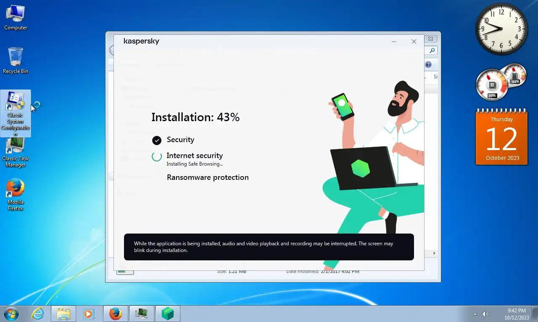This screenshot has height=322, width=538.
Task: Click 'October 2023' on calendar gadget
Action: coord(502,158)
